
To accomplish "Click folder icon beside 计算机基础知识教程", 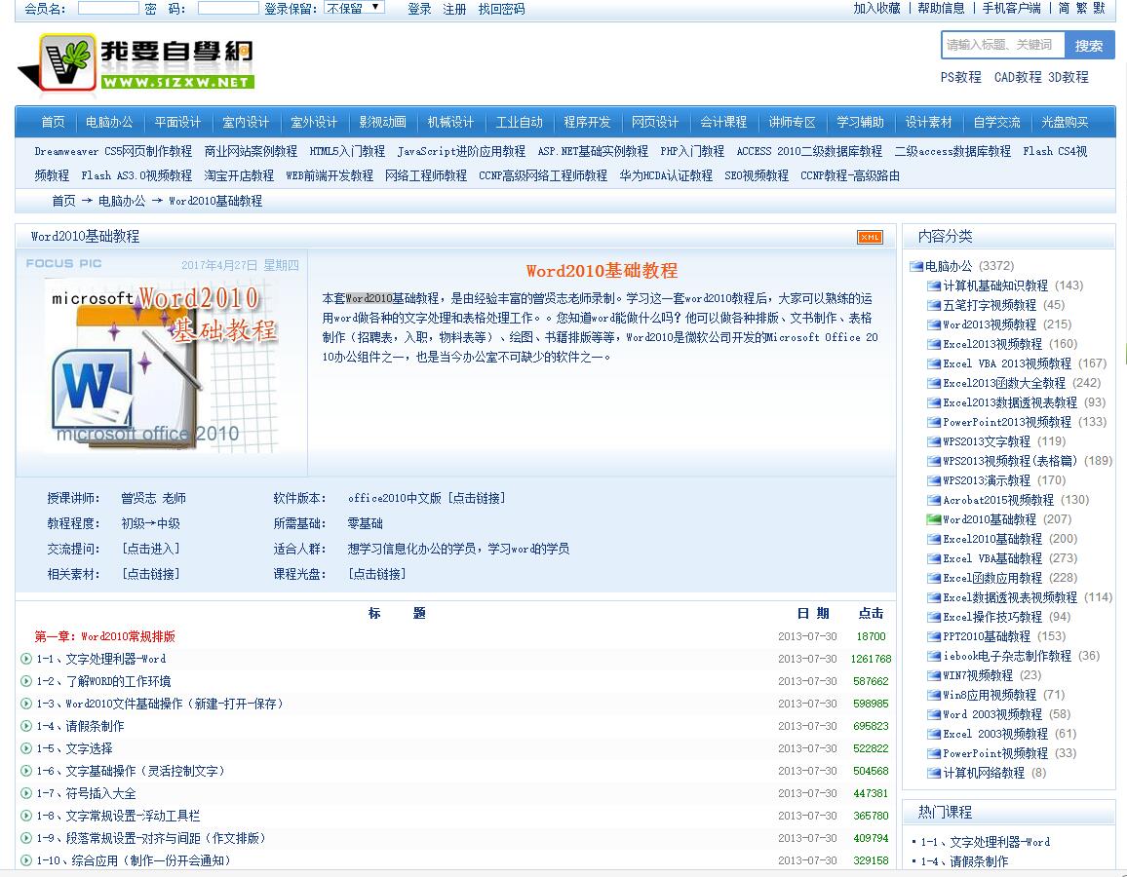I will pyautogui.click(x=934, y=286).
